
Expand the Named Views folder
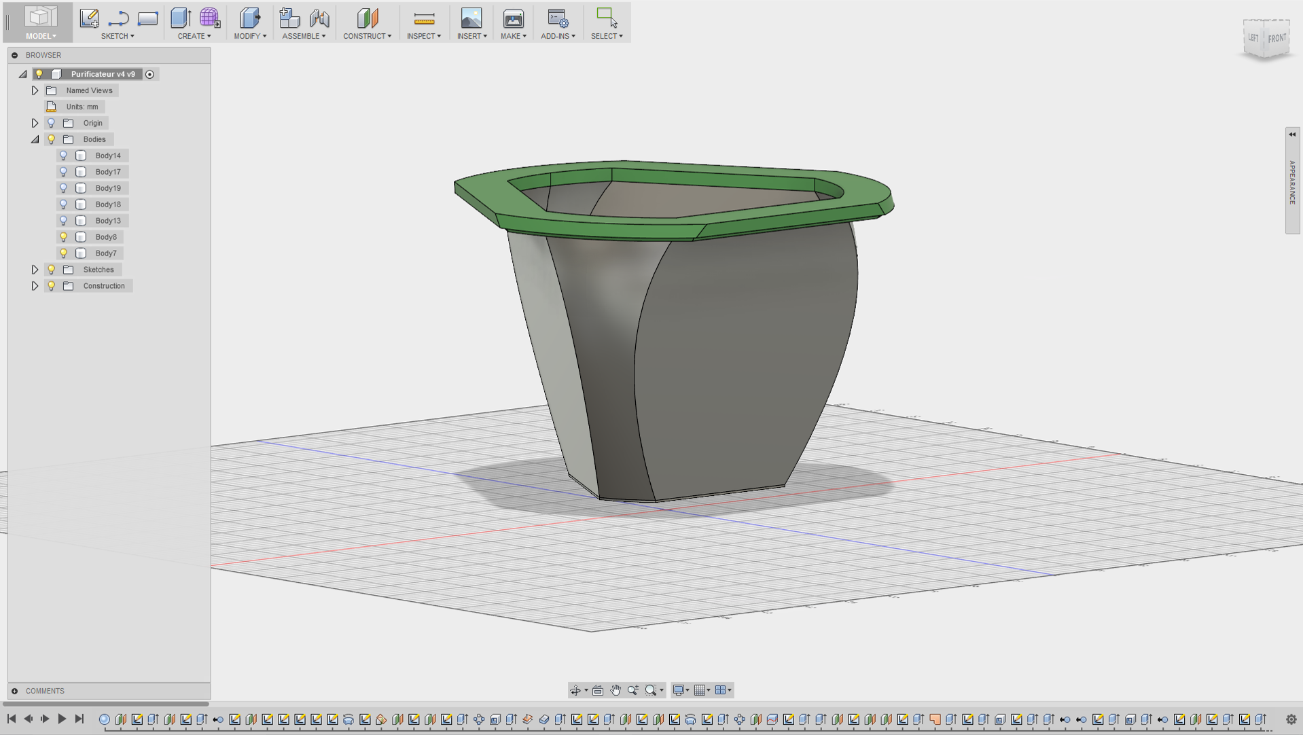tap(35, 90)
